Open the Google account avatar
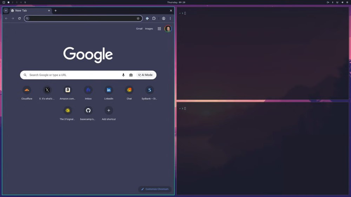This screenshot has height=197, width=351. (168, 29)
